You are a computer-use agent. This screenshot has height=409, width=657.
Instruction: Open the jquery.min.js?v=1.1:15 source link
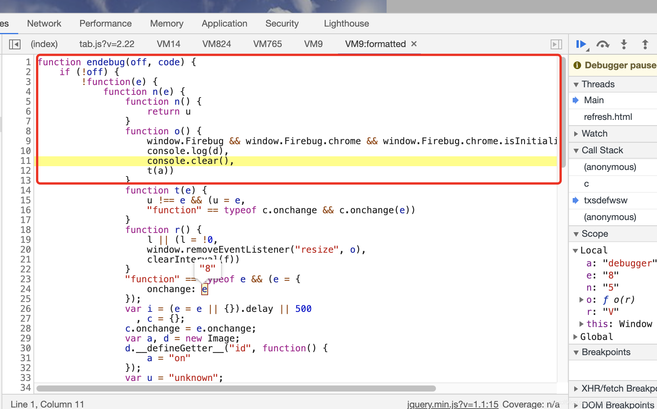[x=452, y=404]
